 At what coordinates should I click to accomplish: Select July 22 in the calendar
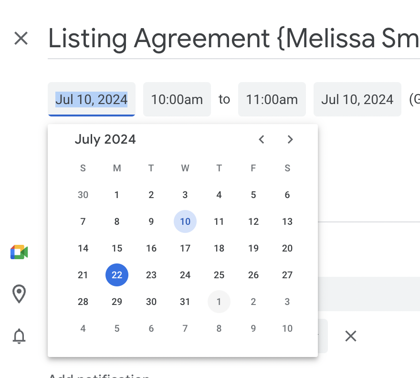[117, 275]
